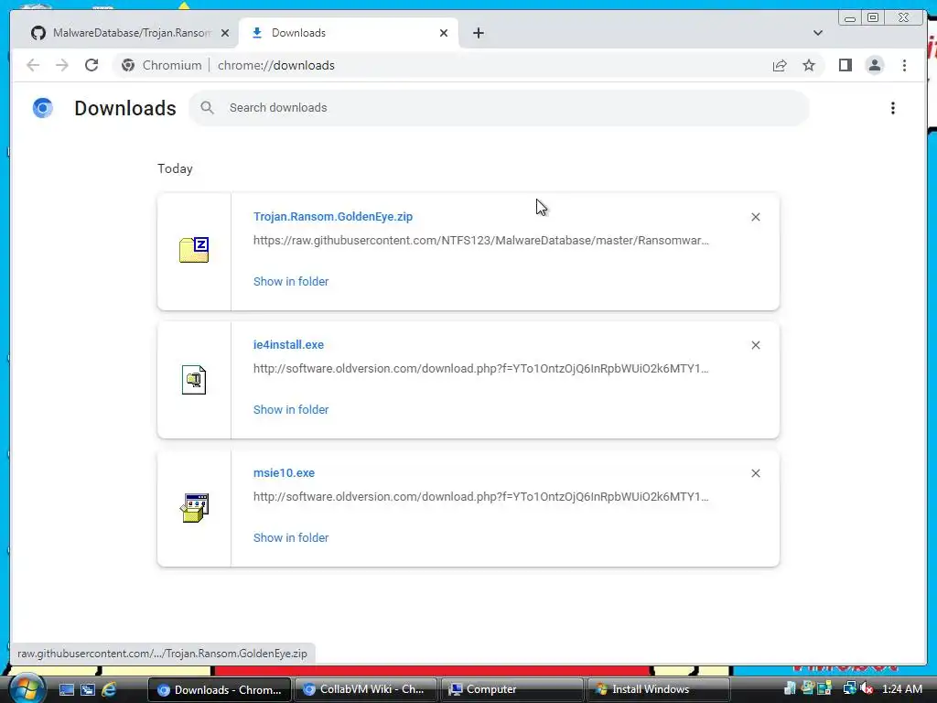The height and width of the screenshot is (703, 937).
Task: Click the 1:24 AM taskbar clock
Action: click(901, 689)
